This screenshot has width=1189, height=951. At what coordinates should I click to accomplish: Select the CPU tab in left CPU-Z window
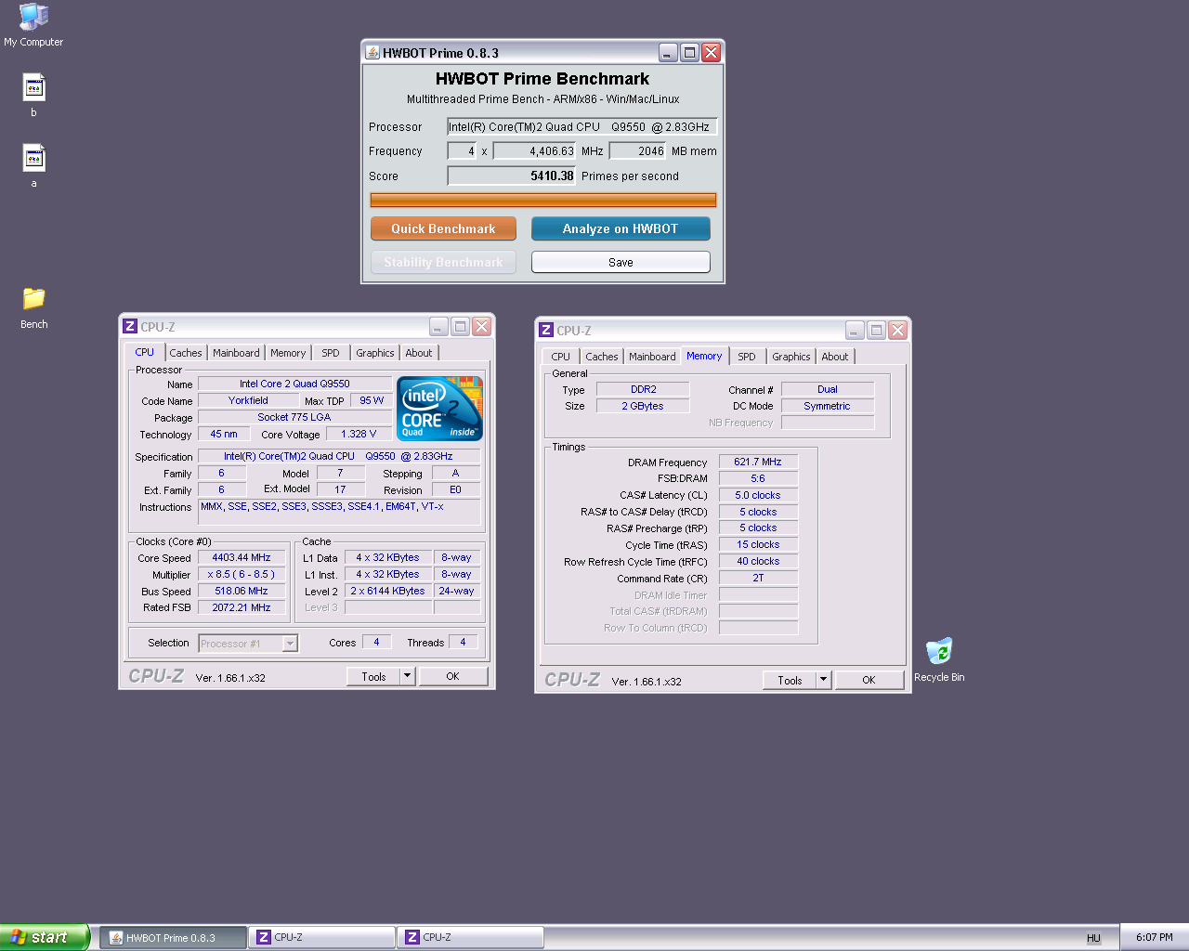tap(145, 353)
